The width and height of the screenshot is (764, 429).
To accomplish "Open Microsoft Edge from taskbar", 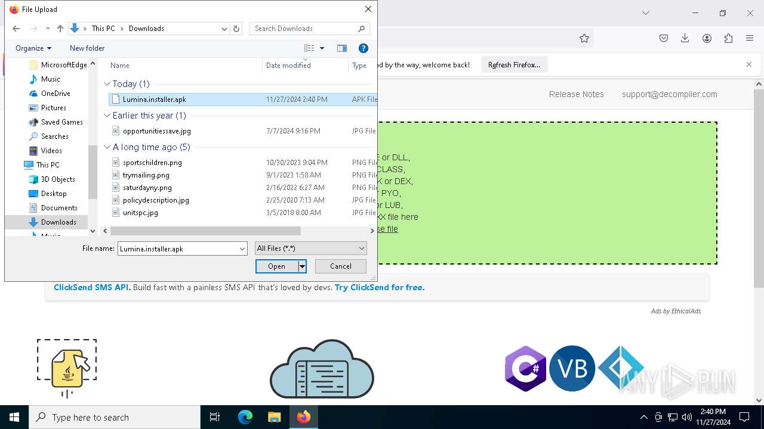I will pos(245,417).
